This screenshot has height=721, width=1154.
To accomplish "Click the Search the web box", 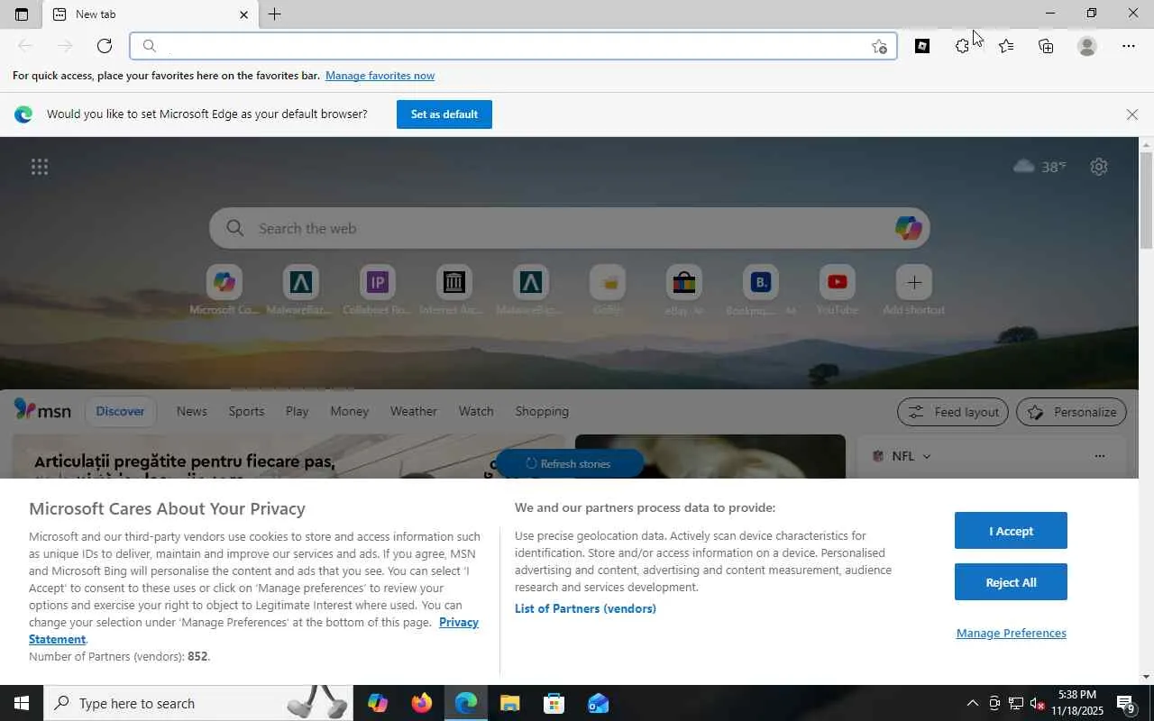I will [x=570, y=228].
